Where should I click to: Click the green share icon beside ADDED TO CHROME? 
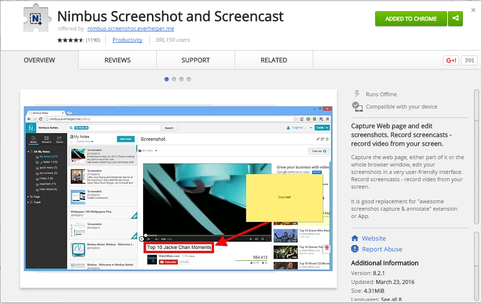pyautogui.click(x=455, y=18)
